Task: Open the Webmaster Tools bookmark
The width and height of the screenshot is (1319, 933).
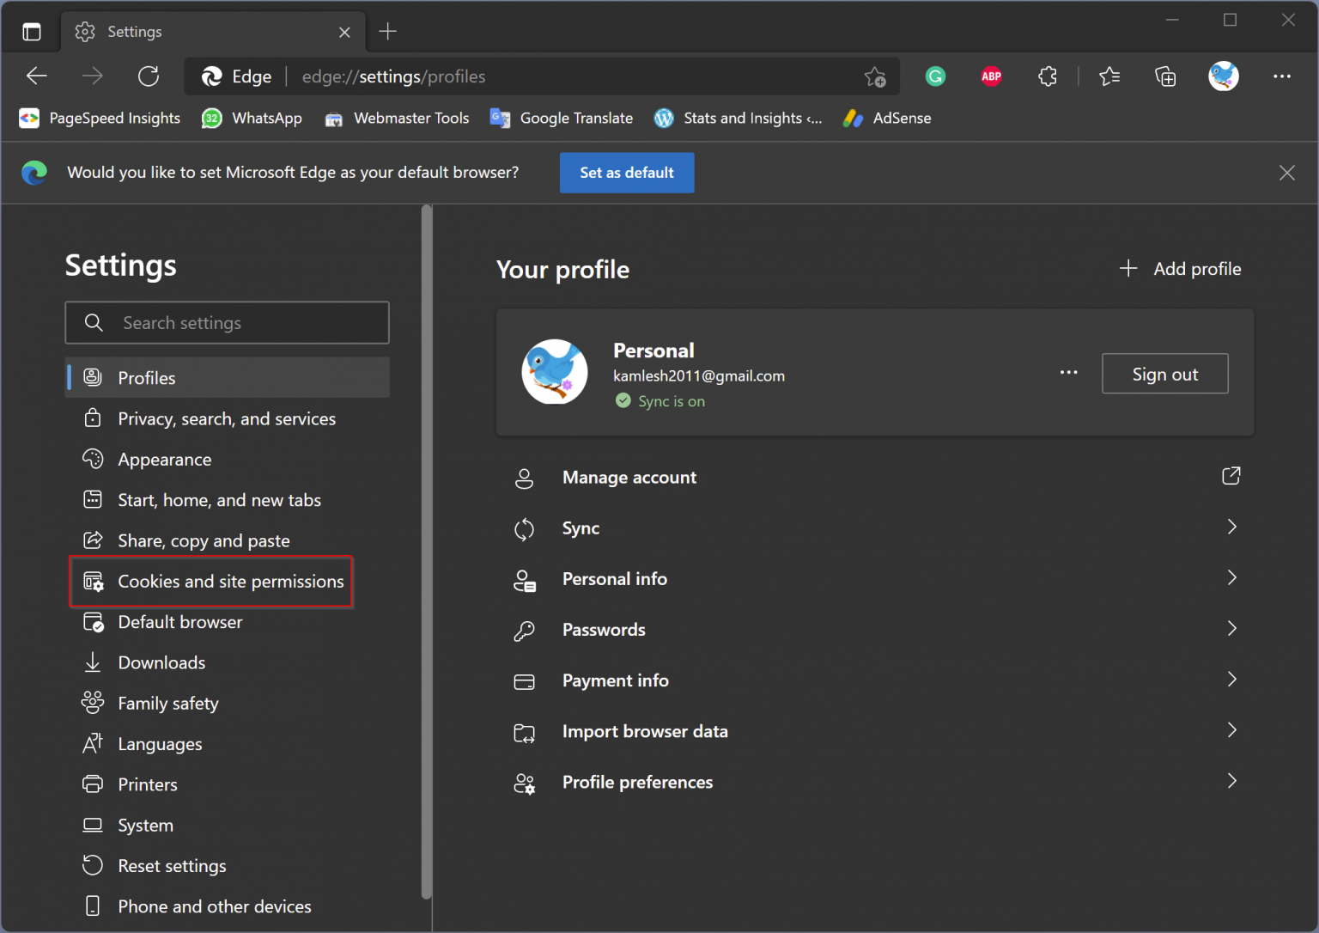Action: pyautogui.click(x=397, y=118)
